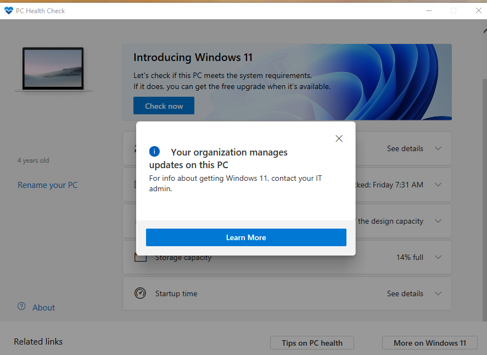Click See details on Startup time row
Image resolution: width=487 pixels, height=355 pixels.
(x=405, y=293)
